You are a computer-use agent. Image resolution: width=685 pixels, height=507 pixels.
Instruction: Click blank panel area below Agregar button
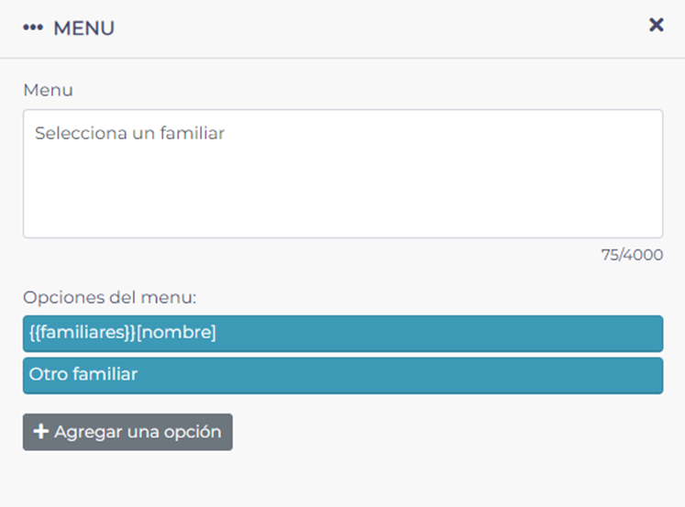[342, 481]
